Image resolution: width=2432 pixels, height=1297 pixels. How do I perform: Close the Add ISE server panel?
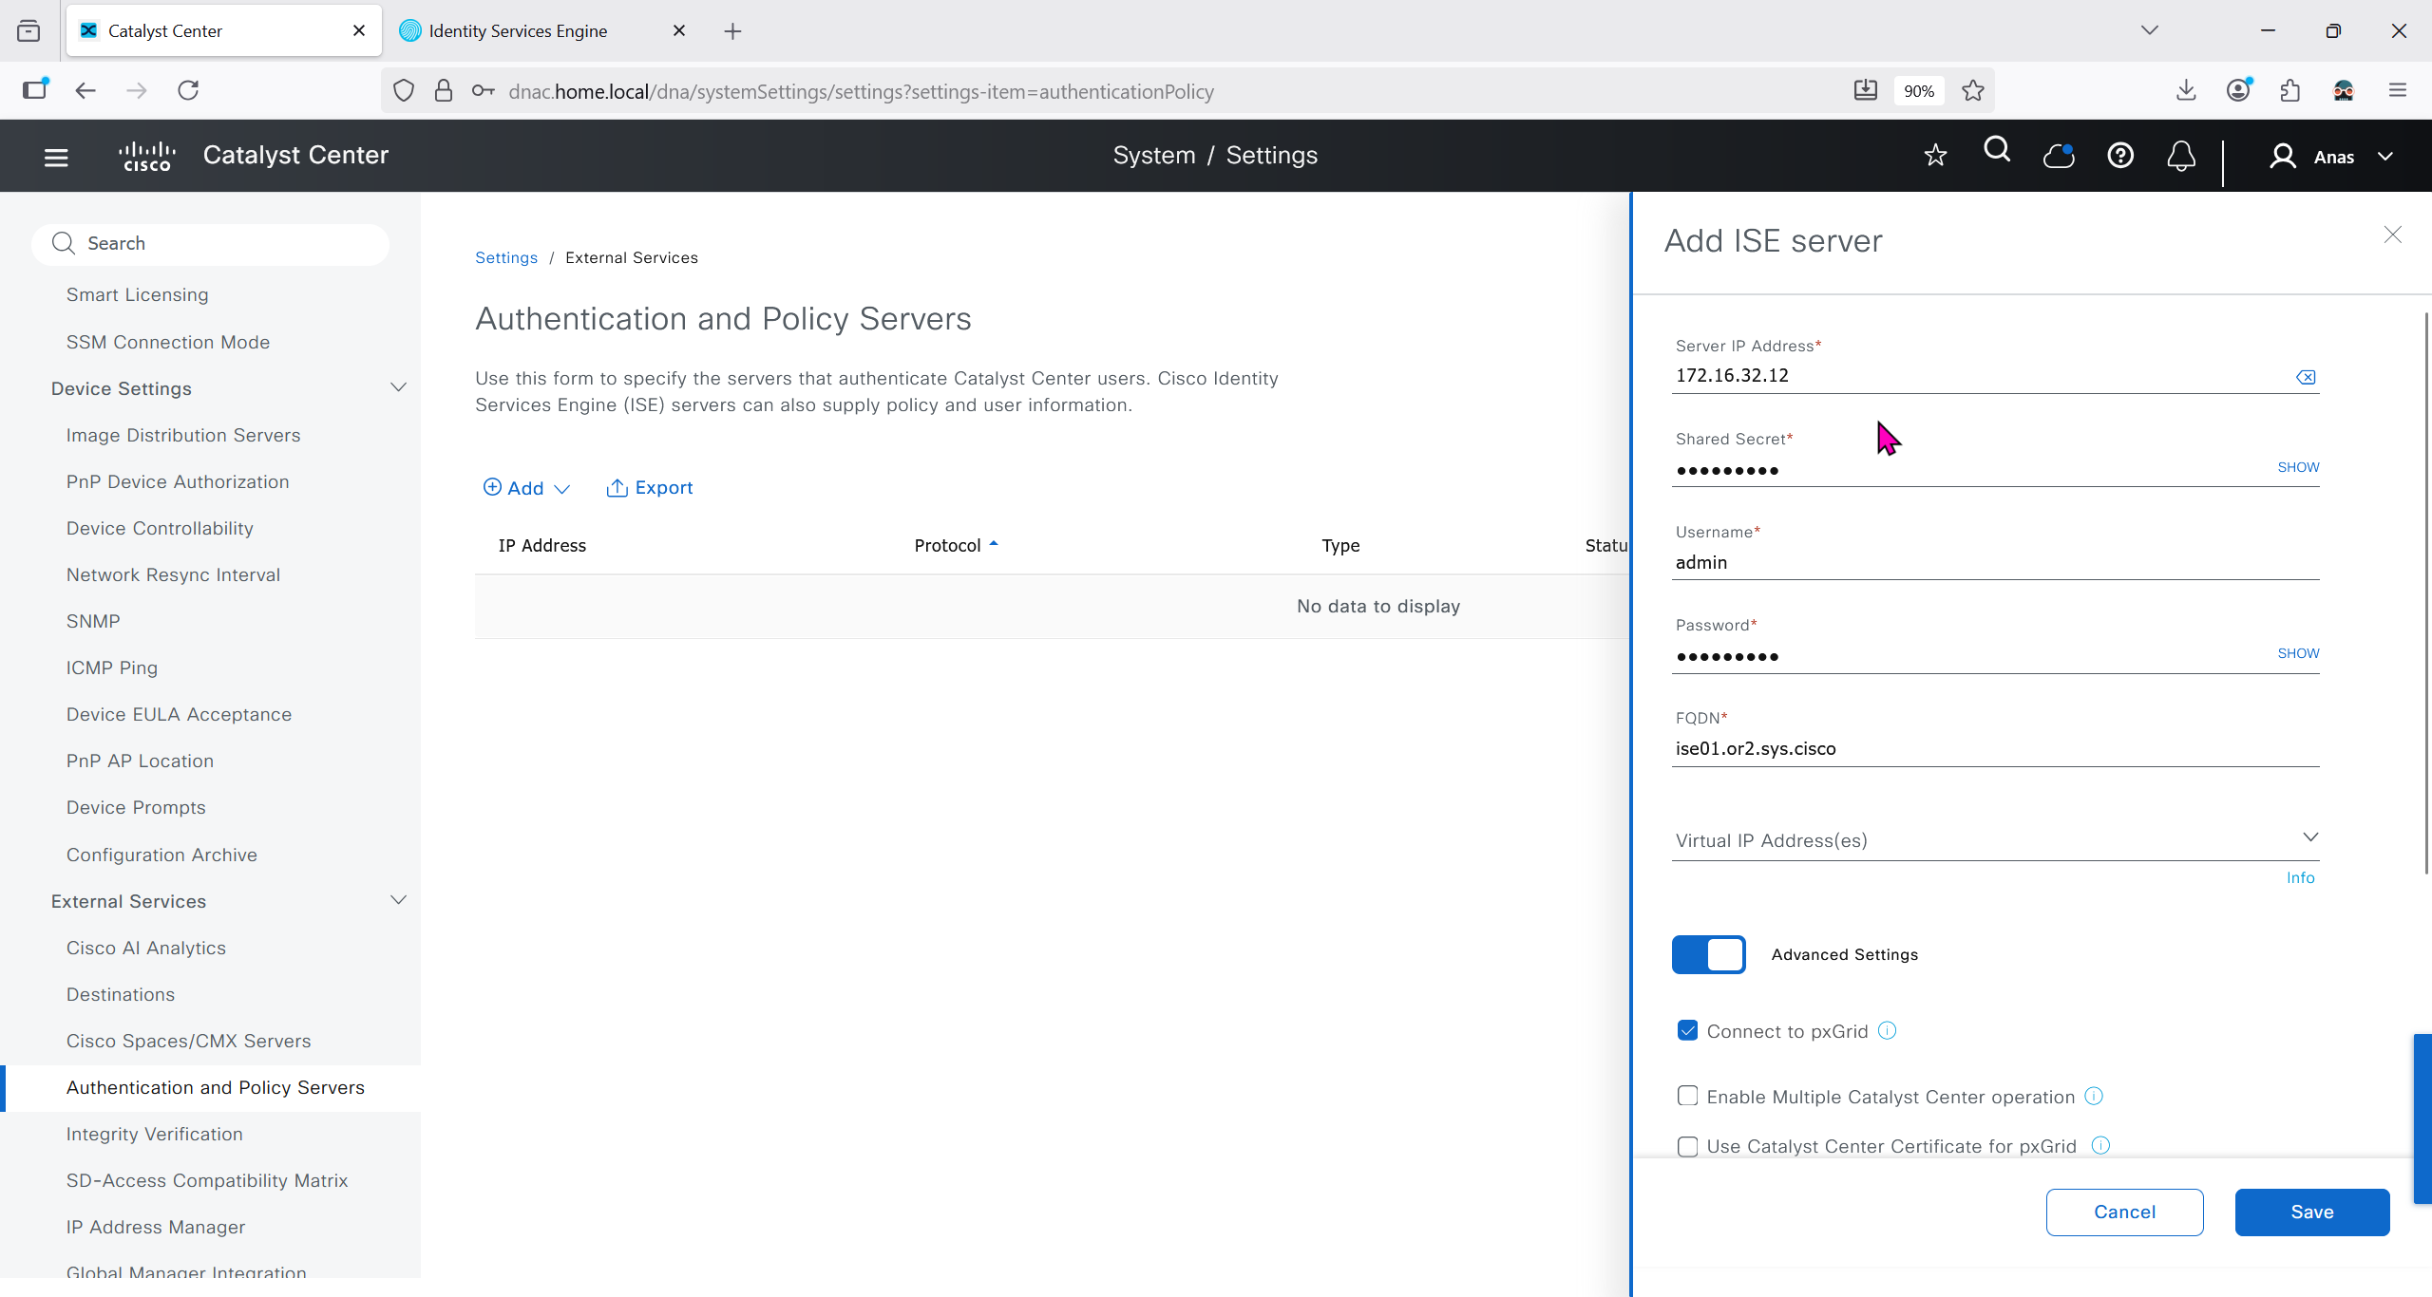pyautogui.click(x=2392, y=235)
